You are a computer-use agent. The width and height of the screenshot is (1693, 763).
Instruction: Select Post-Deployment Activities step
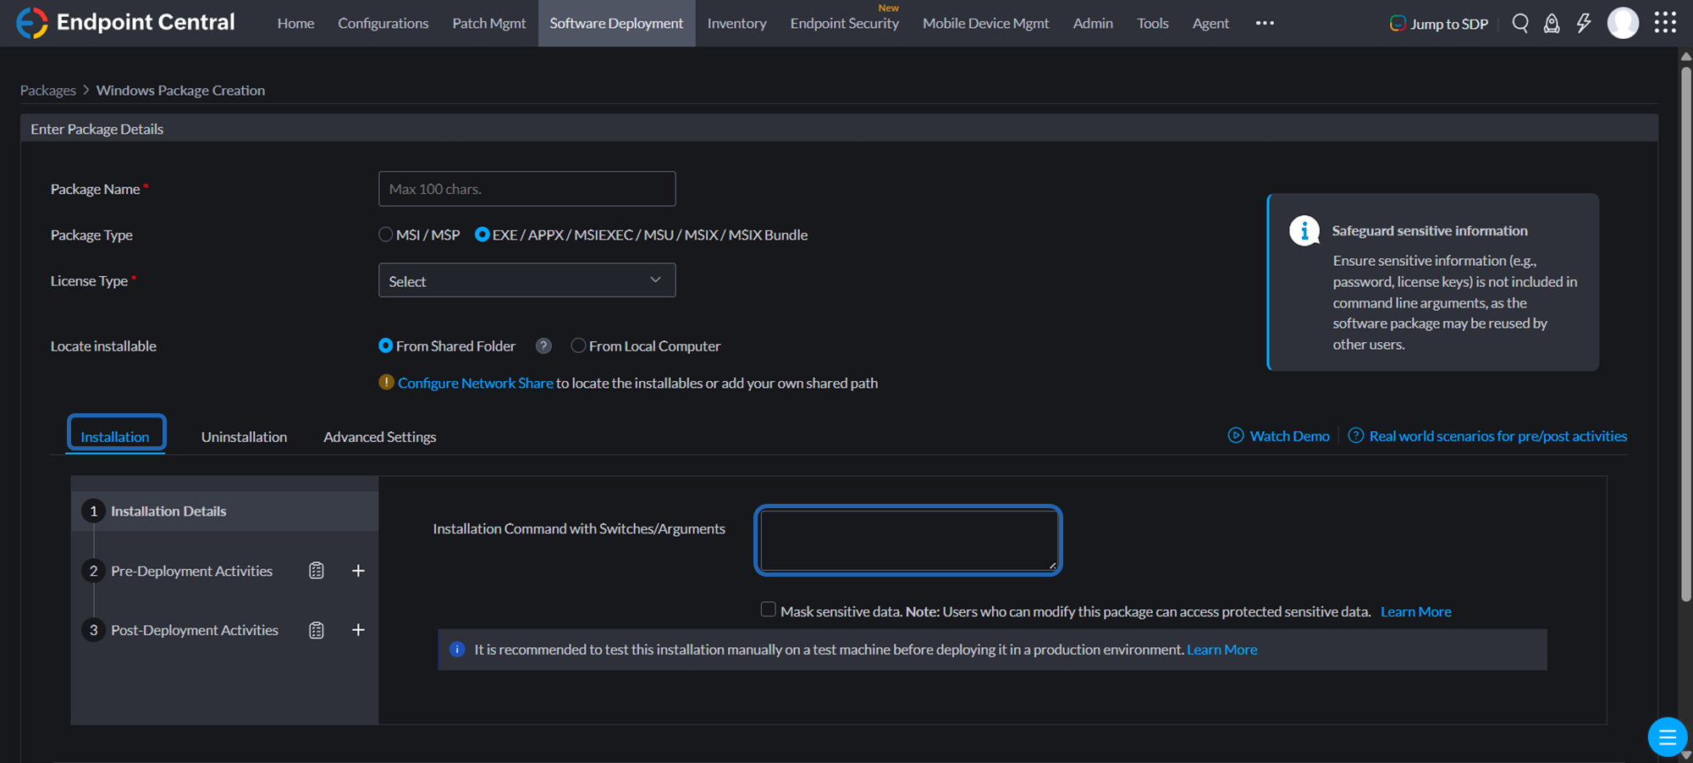tap(195, 630)
